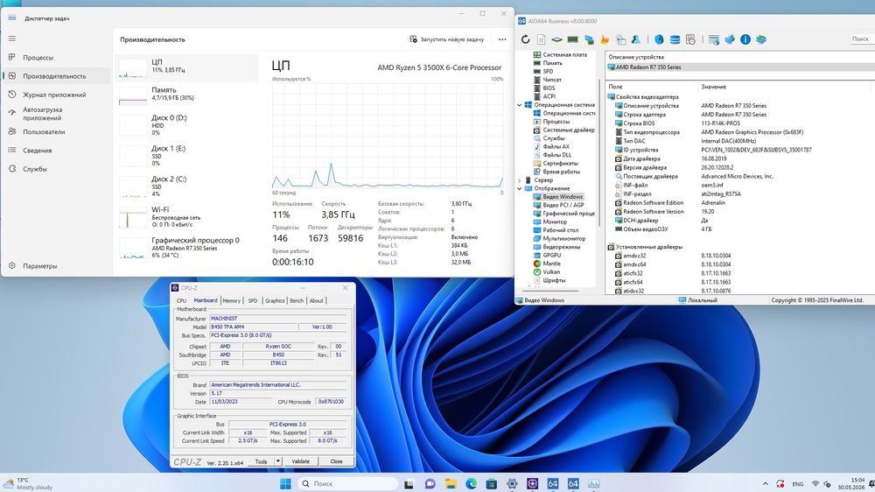Image resolution: width=875 pixels, height=492 pixels.
Task: Select Wi-Fi performance entry
Action: 187,217
